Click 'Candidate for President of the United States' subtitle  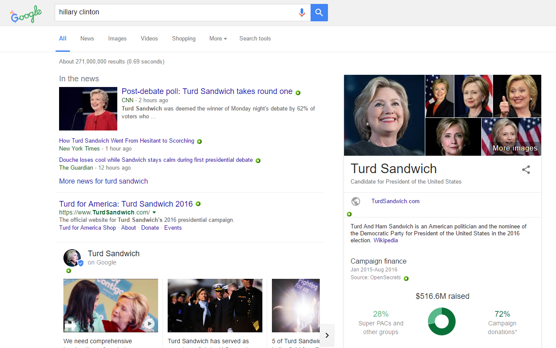(406, 182)
